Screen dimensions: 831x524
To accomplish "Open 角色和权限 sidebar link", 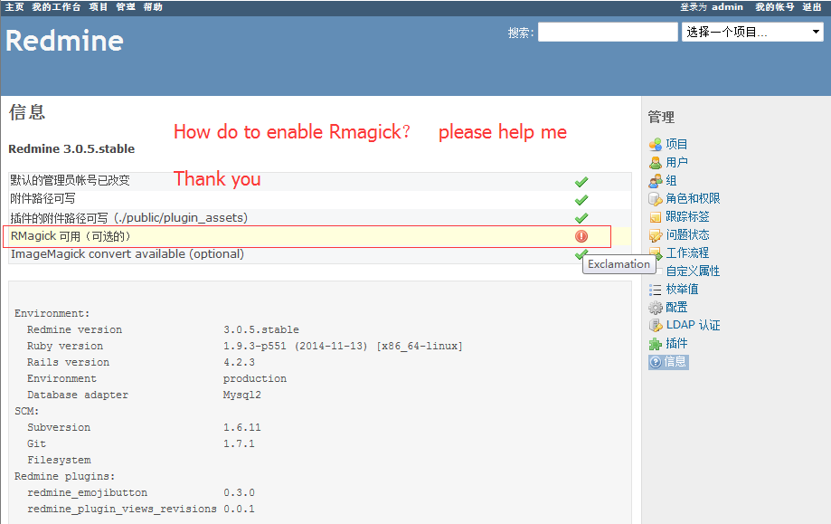I will tap(693, 198).
